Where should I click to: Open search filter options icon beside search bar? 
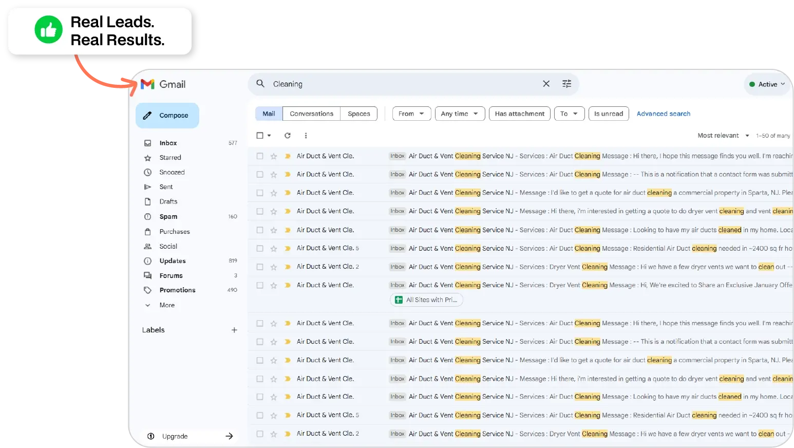pyautogui.click(x=566, y=83)
